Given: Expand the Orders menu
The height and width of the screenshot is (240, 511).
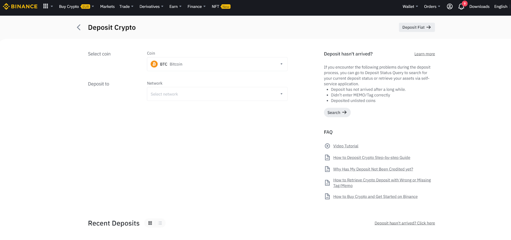Looking at the screenshot, I should pyautogui.click(x=432, y=7).
